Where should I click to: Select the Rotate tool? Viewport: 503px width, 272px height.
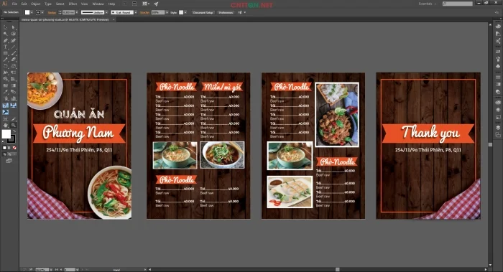click(6, 66)
